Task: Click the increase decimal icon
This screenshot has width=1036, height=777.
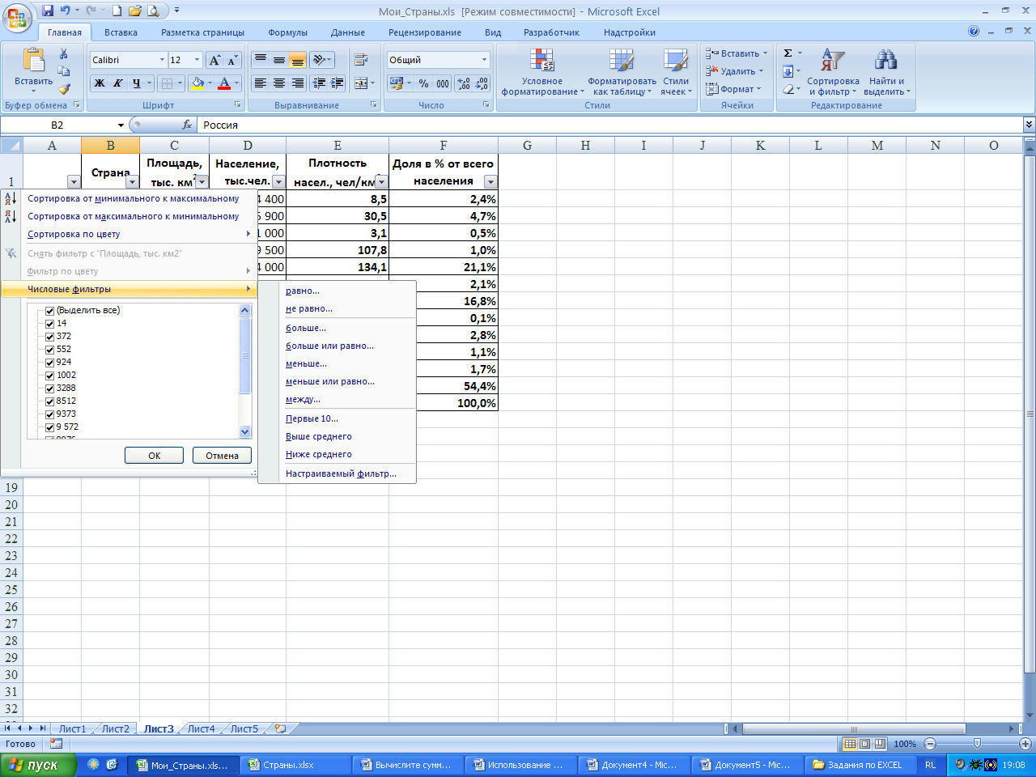Action: tap(464, 83)
